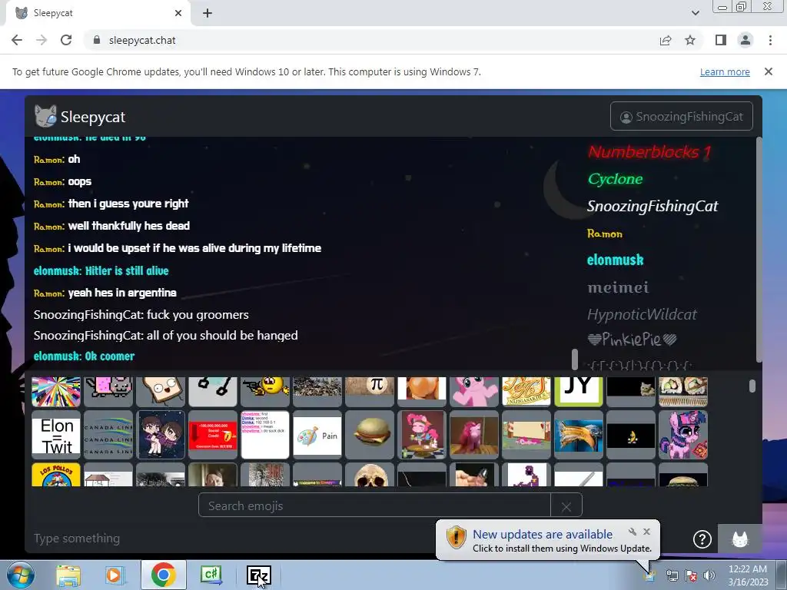Screen dimensions: 787x590
Task: Follow the Learn more link
Action: click(x=725, y=71)
